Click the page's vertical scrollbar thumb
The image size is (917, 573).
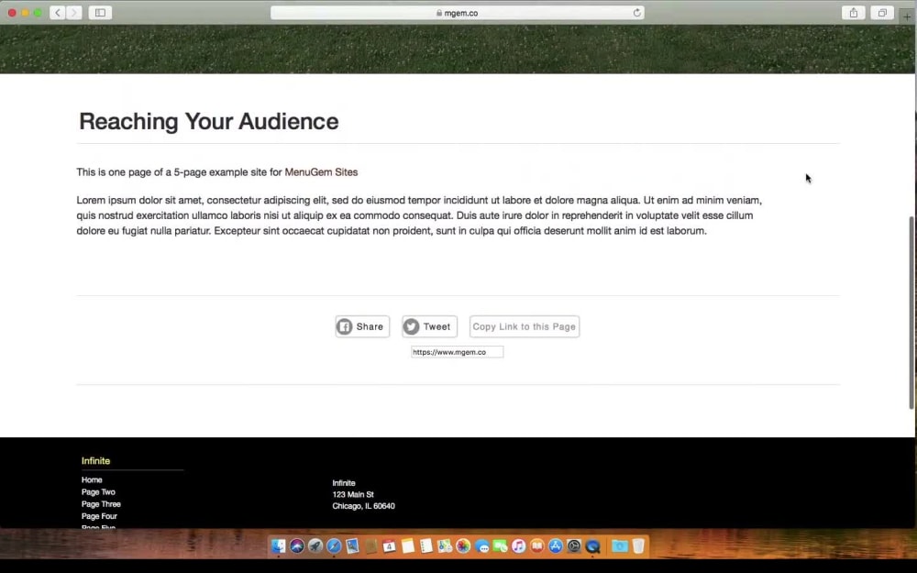[x=911, y=313]
